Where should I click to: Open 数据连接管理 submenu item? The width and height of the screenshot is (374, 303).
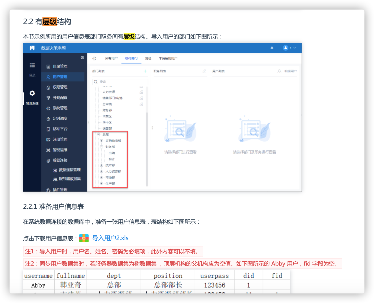[x=67, y=170]
